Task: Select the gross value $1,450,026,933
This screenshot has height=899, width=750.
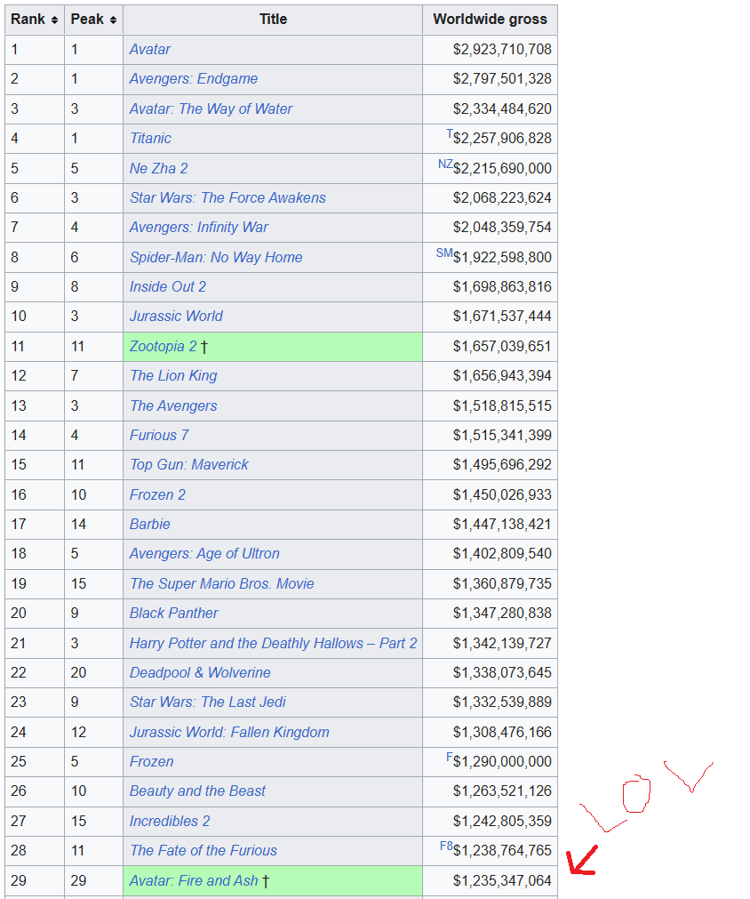Action: pyautogui.click(x=502, y=494)
